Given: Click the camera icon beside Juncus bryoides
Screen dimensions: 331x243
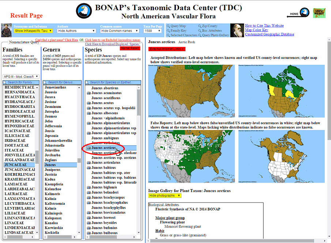Looking at the screenshot, I should click(x=89, y=223).
